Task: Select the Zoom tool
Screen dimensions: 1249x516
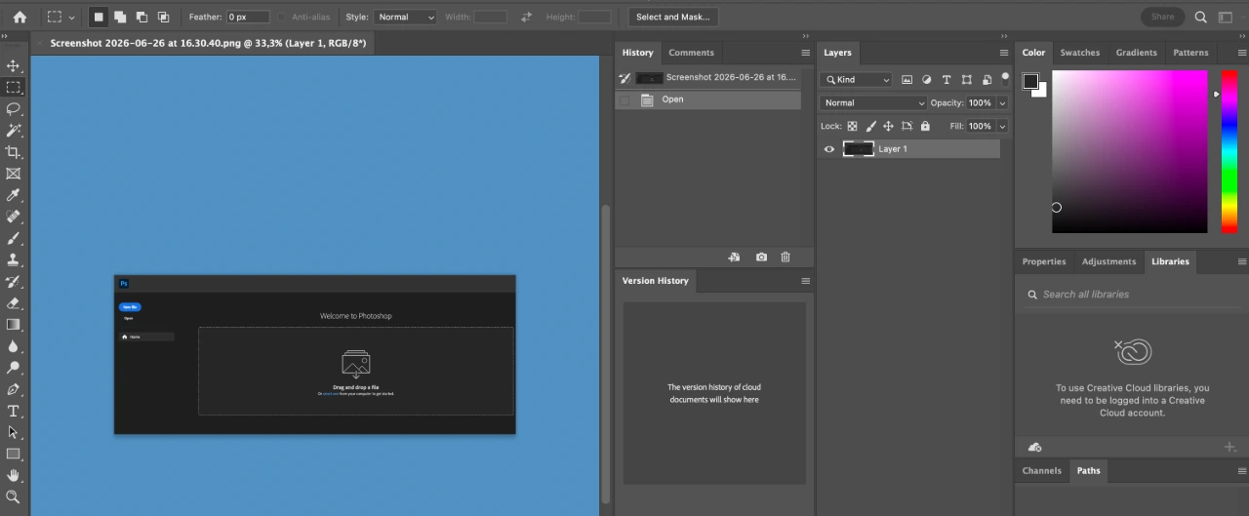Action: (14, 496)
